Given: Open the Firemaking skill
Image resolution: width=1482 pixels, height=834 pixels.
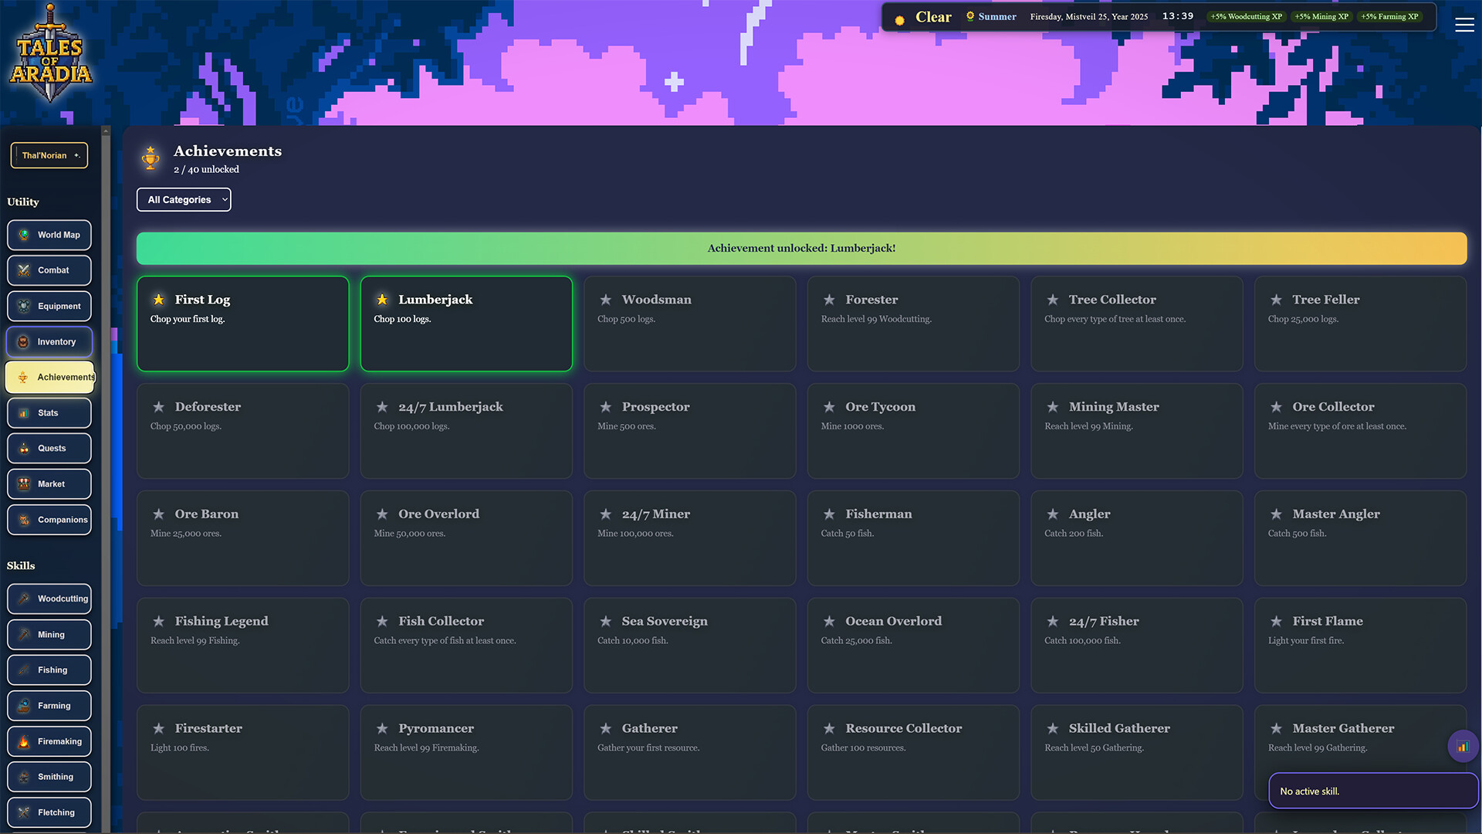Looking at the screenshot, I should [x=49, y=741].
